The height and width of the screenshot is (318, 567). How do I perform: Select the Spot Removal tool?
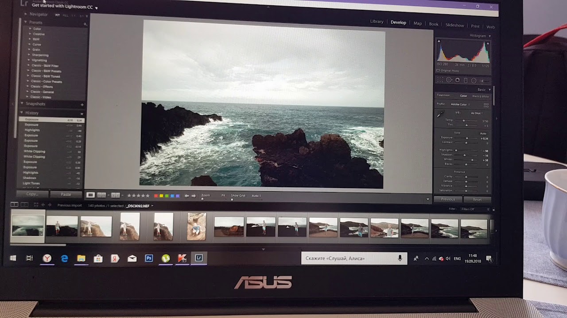click(449, 80)
